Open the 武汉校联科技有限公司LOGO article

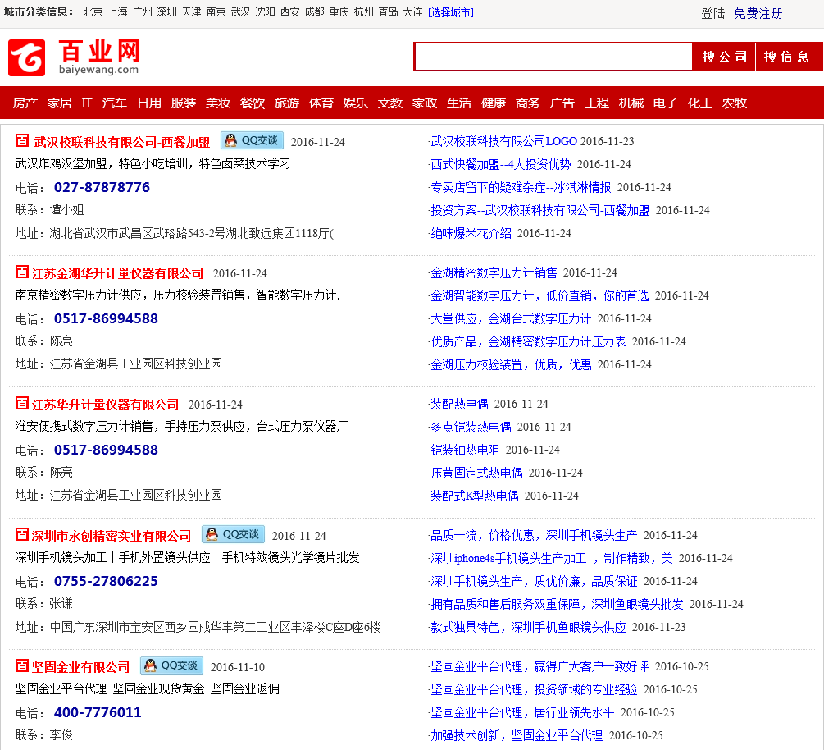[504, 141]
